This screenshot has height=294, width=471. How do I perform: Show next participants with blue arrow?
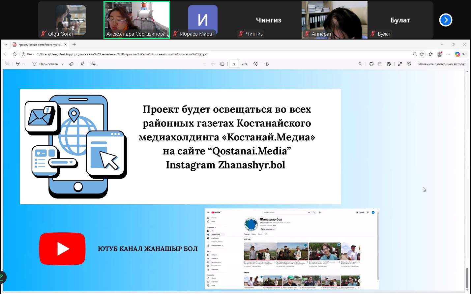(x=446, y=20)
